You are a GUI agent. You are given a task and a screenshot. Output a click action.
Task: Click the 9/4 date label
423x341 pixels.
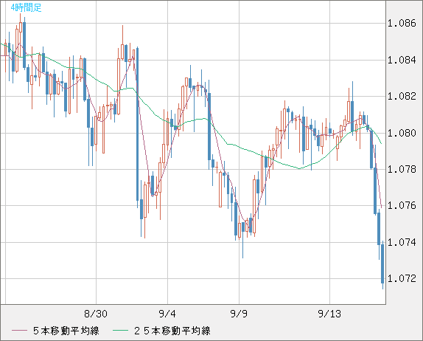click(167, 314)
